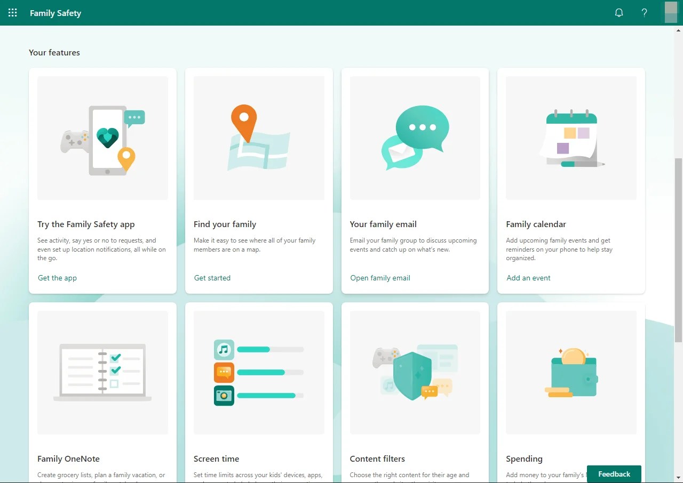Click the app limits illustration on Screen time

pyautogui.click(x=259, y=372)
